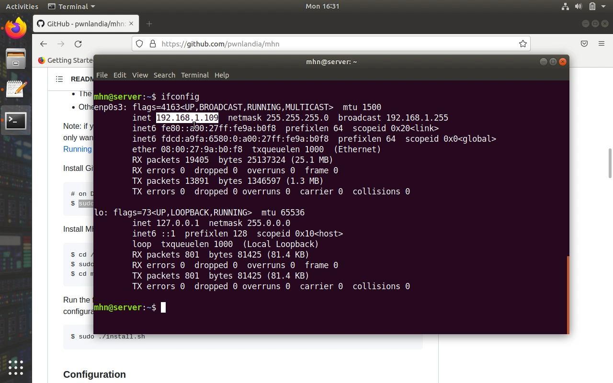Reload the GitHub page
This screenshot has width=613, height=383.
78,44
